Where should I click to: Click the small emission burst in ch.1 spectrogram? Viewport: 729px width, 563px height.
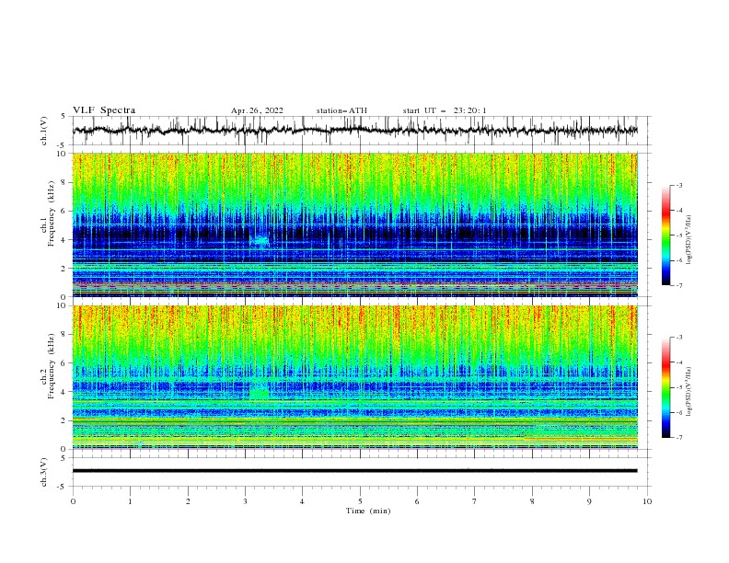[x=260, y=241]
